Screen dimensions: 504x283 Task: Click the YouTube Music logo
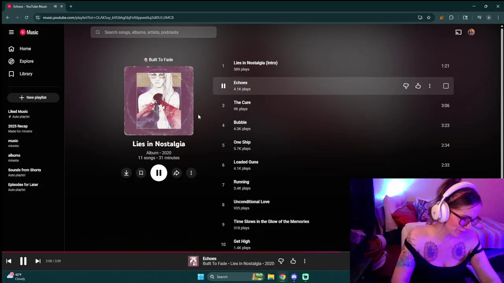tap(29, 32)
